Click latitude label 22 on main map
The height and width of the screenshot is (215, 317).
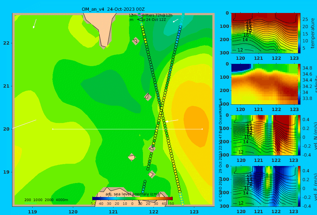(6, 43)
